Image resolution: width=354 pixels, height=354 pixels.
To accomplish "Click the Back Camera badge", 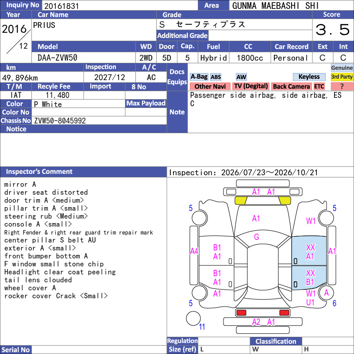I will click(x=291, y=86).
